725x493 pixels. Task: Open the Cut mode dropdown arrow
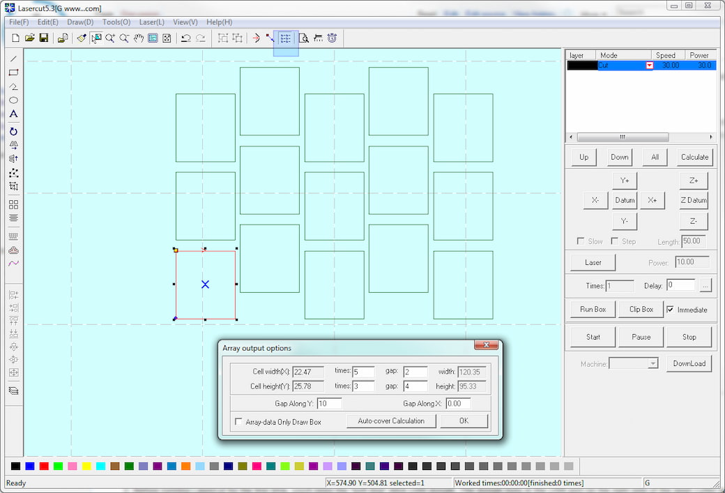point(649,66)
